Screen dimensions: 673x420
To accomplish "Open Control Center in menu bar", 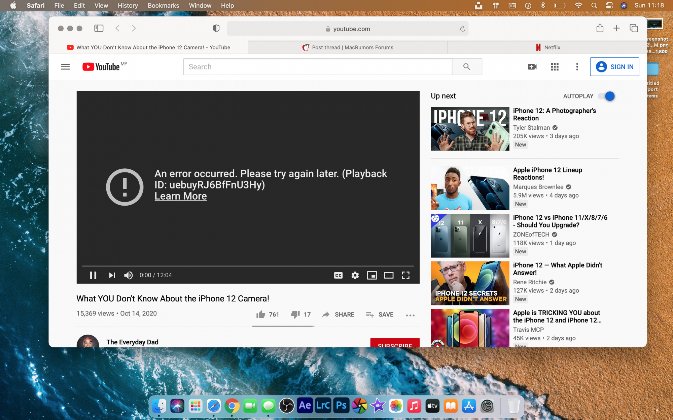I will pos(609,5).
